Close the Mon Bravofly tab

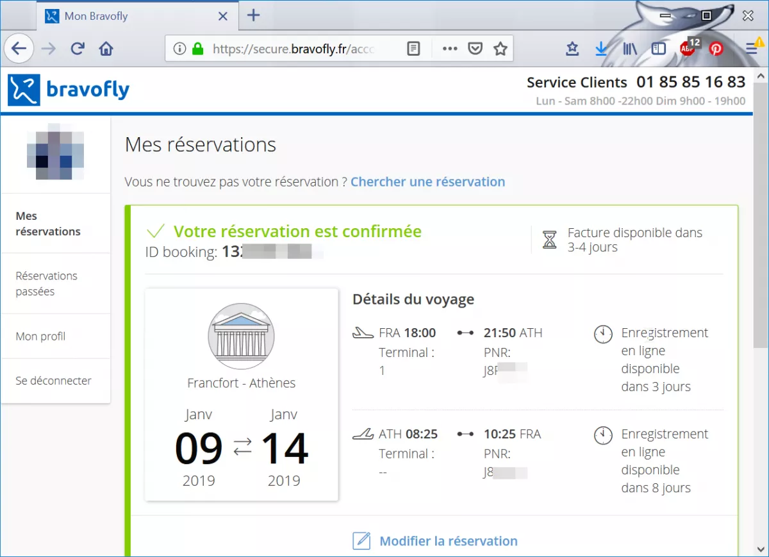tap(223, 16)
